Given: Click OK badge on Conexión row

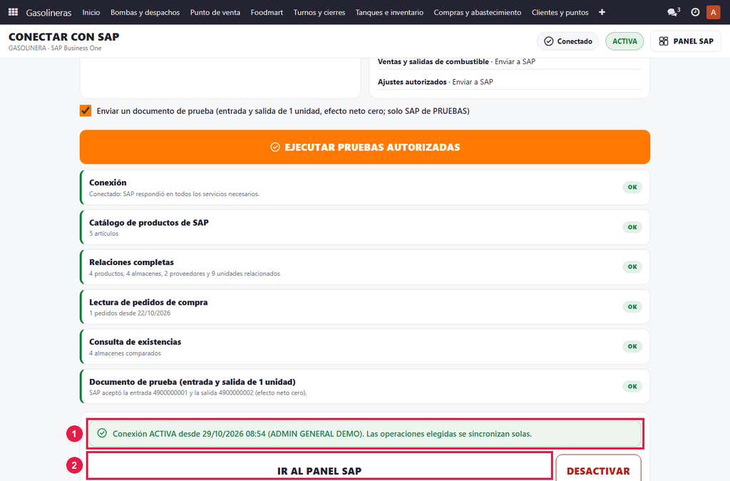Looking at the screenshot, I should 632,187.
